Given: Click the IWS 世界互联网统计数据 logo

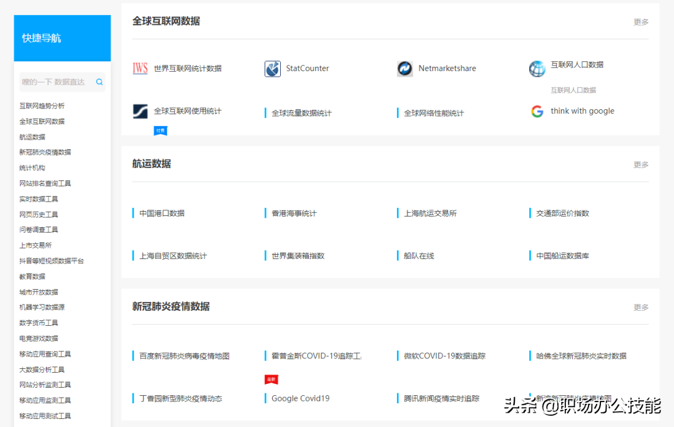Looking at the screenshot, I should tap(140, 69).
